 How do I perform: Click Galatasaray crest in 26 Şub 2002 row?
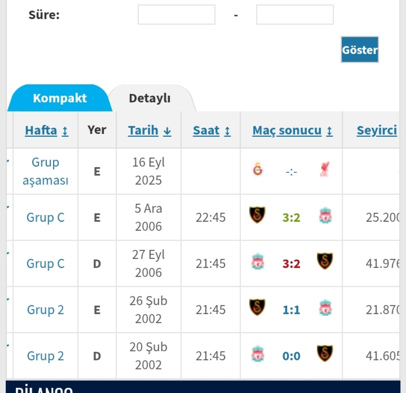pos(257,307)
